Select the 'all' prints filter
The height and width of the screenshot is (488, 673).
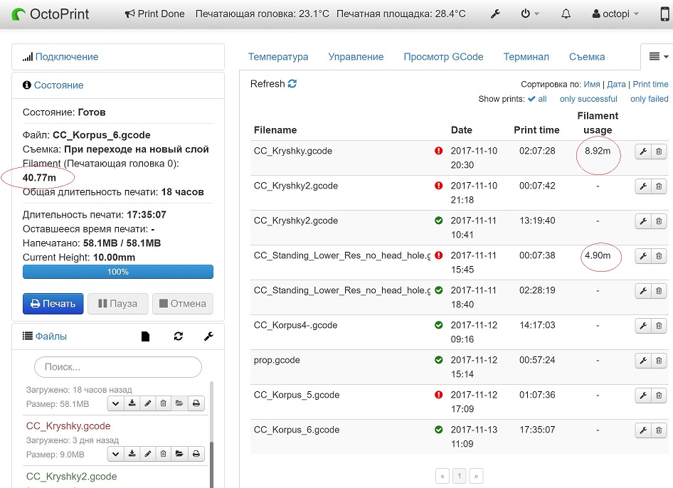point(538,99)
